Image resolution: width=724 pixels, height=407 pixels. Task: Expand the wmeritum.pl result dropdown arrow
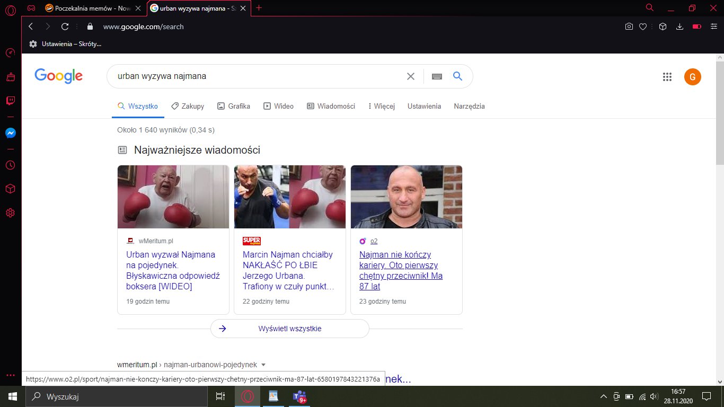(x=263, y=365)
